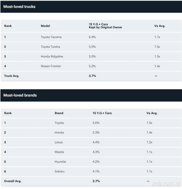Click the Most-loved brands section heading

(20, 95)
